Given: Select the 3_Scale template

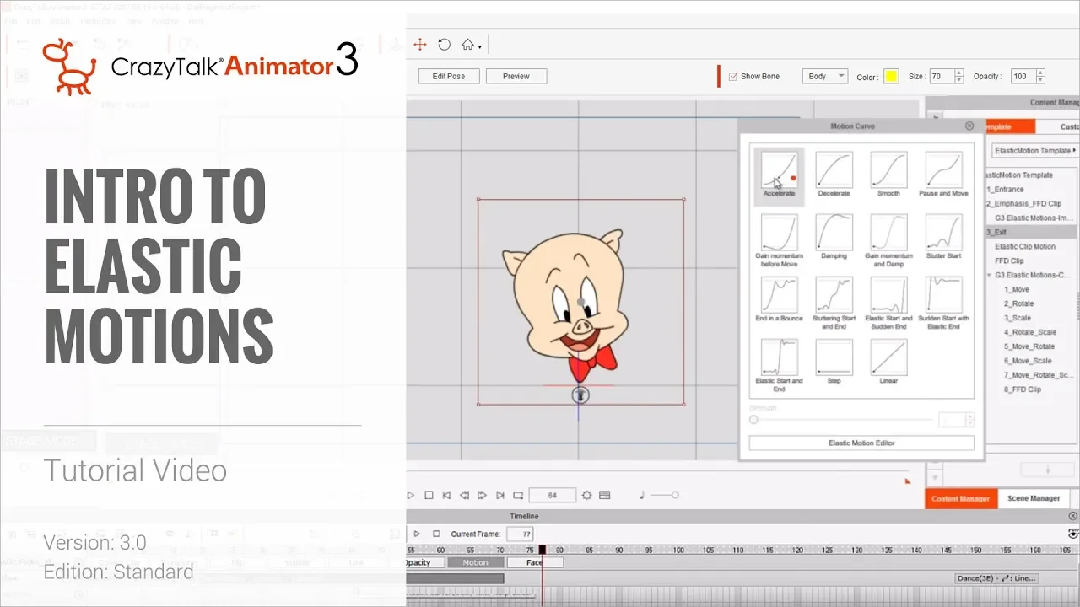Looking at the screenshot, I should (x=1018, y=318).
